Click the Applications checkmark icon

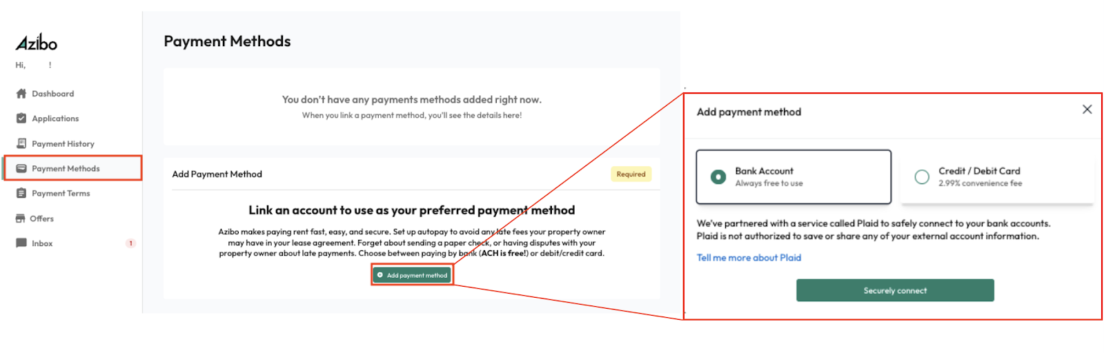(x=21, y=119)
